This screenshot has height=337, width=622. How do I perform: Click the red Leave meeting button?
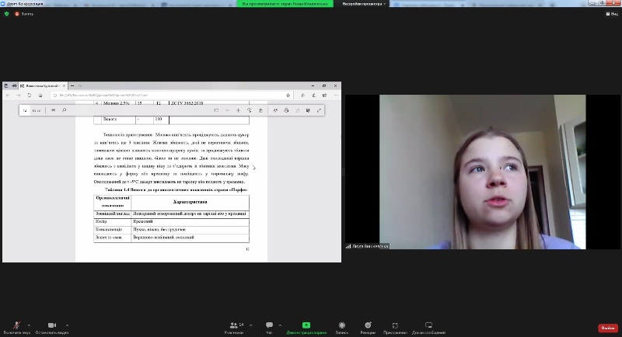point(607,328)
